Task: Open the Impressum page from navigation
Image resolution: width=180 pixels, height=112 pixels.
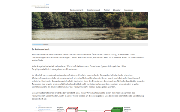Action: tap(129, 10)
